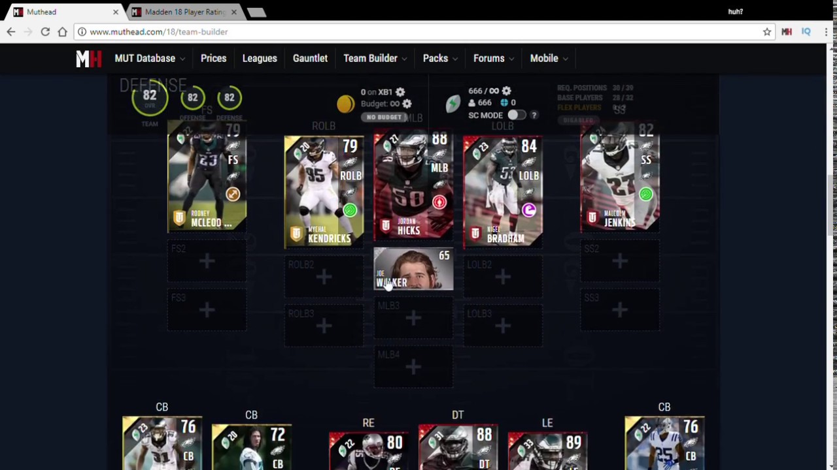The width and height of the screenshot is (837, 470).
Task: Expand the Mobile menu
Action: [x=549, y=59]
